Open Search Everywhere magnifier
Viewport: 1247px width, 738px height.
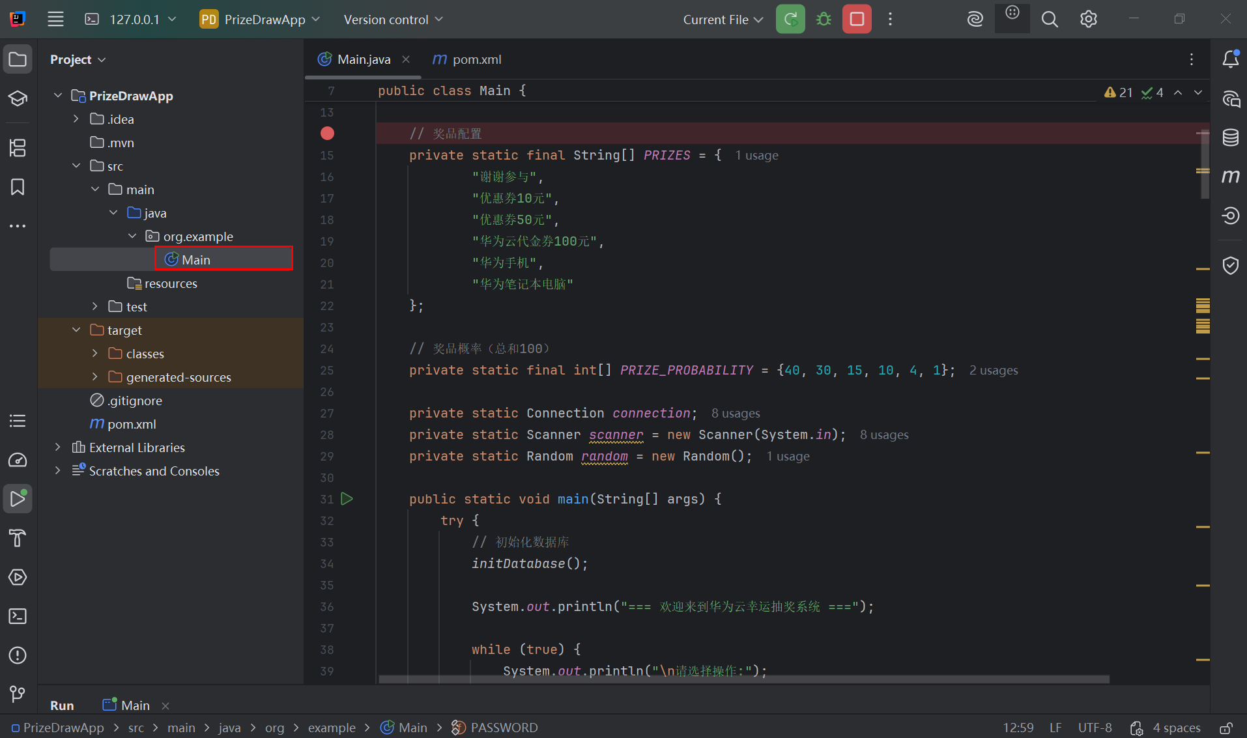coord(1050,20)
